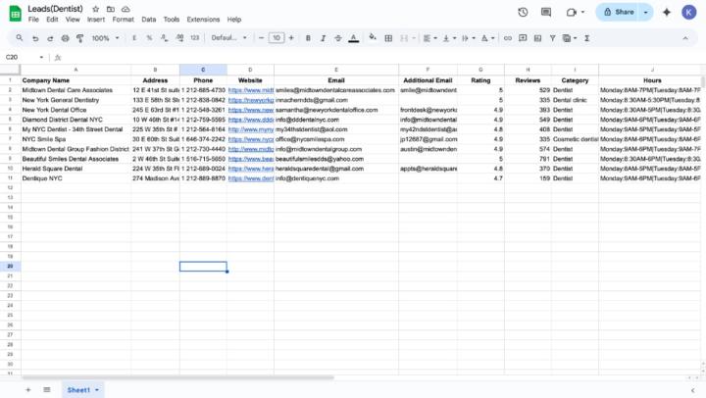Move document using folder icon

pyautogui.click(x=110, y=9)
